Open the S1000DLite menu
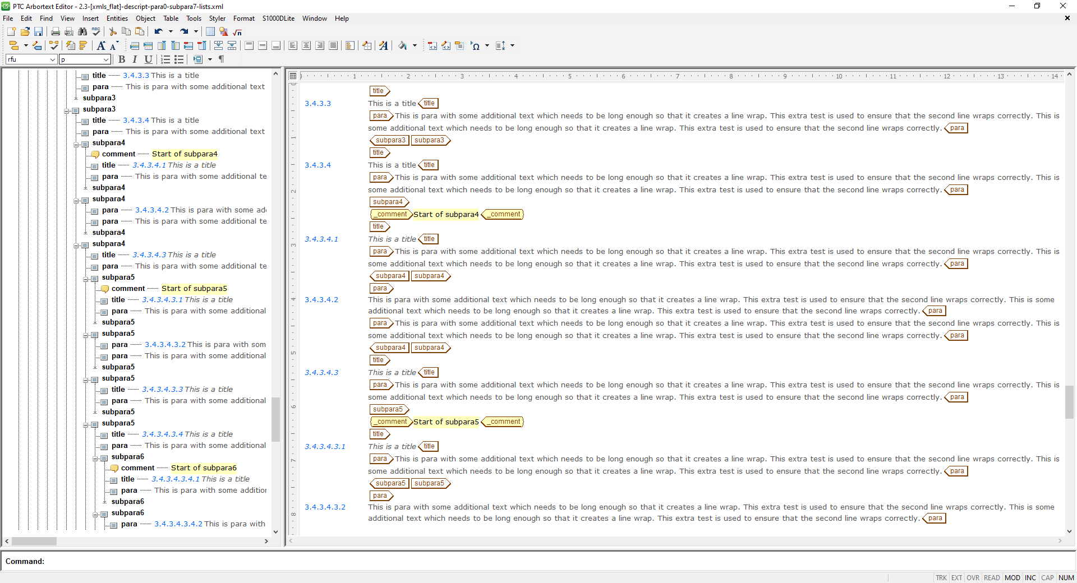 (278, 18)
